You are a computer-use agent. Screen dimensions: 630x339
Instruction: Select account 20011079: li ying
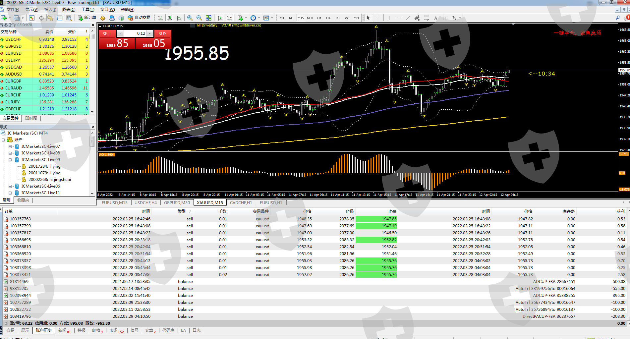click(x=44, y=173)
